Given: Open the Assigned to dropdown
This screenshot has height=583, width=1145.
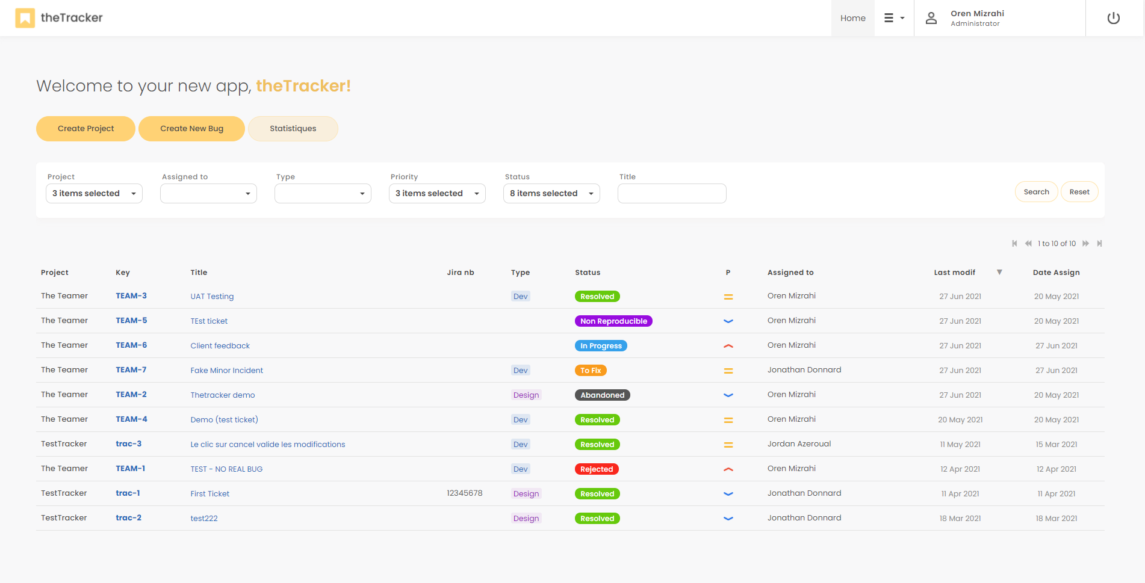Looking at the screenshot, I should [208, 194].
